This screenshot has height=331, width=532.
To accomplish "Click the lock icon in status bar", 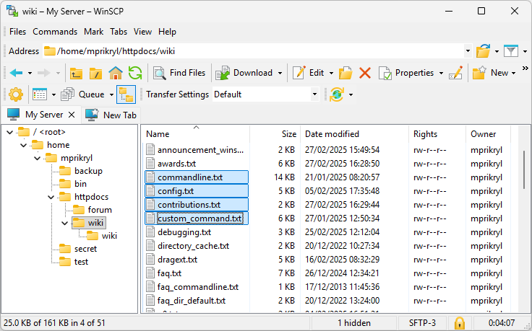I will [x=459, y=322].
